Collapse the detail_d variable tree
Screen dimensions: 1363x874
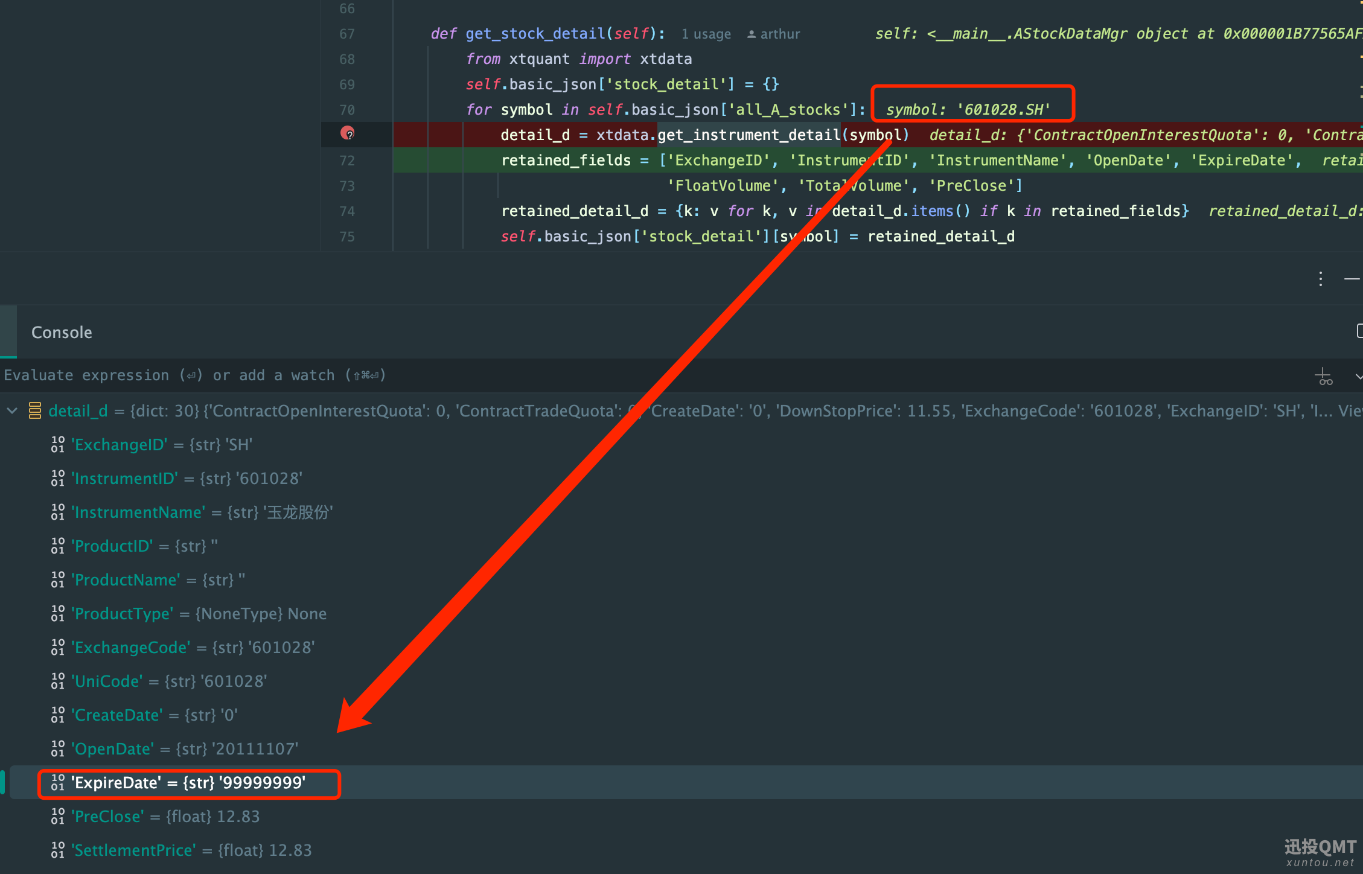pos(12,411)
